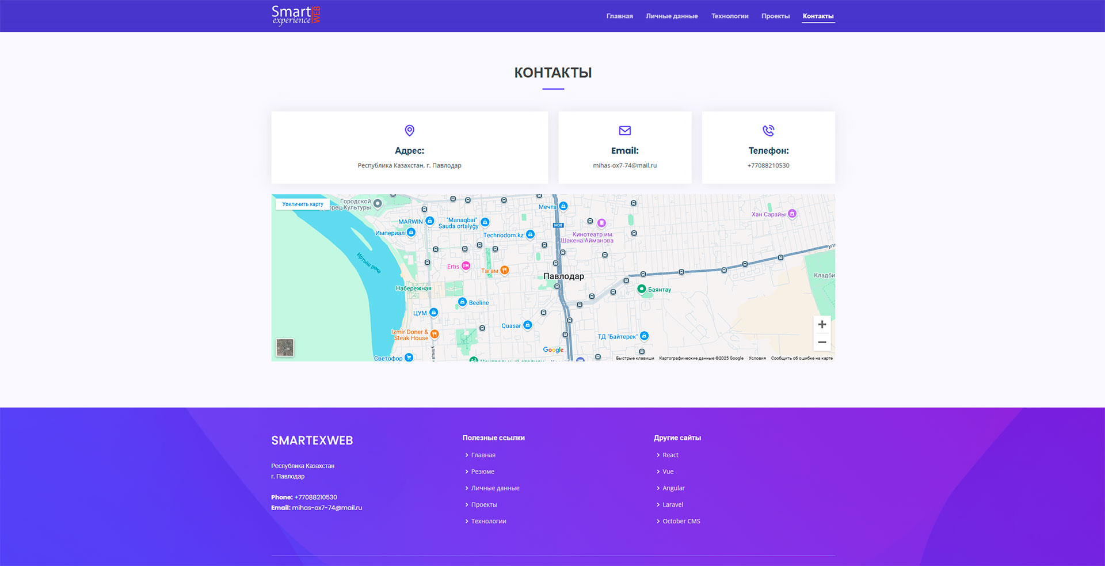Viewport: 1105px width, 566px height.
Task: Open the Резюме footer link
Action: click(482, 472)
